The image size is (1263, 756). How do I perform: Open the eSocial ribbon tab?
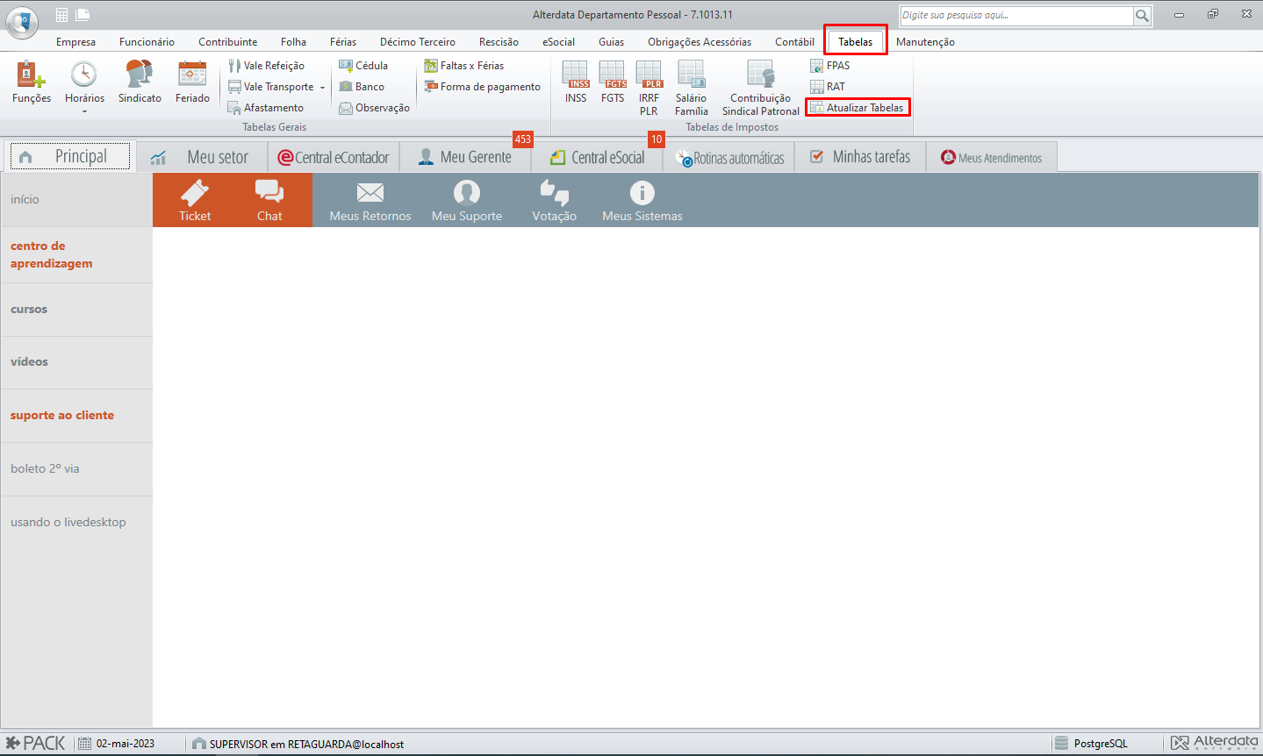558,42
